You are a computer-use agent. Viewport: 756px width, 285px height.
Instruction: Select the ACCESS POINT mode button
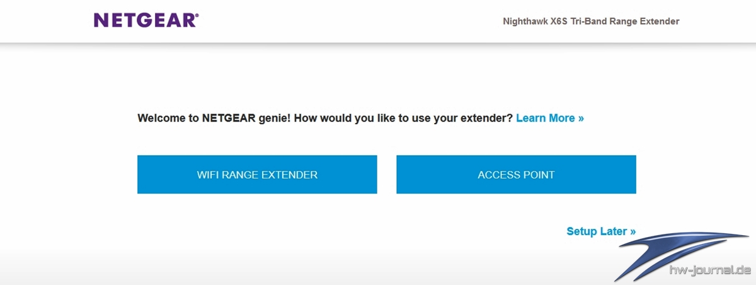(516, 175)
